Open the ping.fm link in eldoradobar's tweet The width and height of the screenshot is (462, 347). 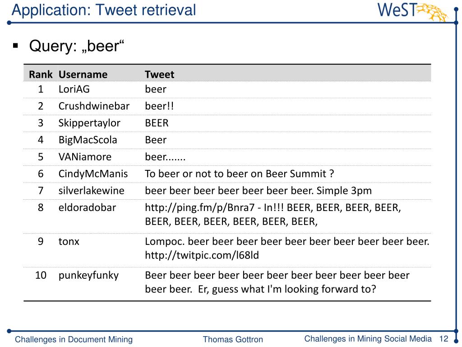(199, 208)
